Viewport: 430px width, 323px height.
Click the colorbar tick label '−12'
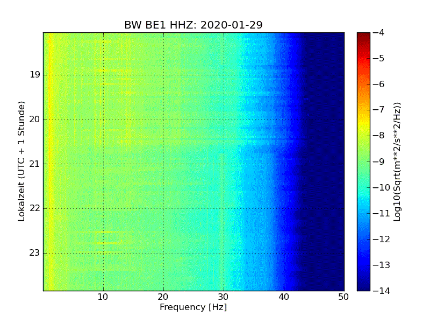(x=382, y=239)
